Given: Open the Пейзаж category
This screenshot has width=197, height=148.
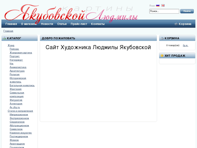Looking at the screenshot, I should (x=14, y=49).
